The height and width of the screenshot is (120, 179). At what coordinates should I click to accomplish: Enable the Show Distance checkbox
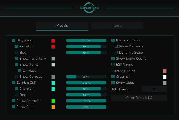coord(116,46)
